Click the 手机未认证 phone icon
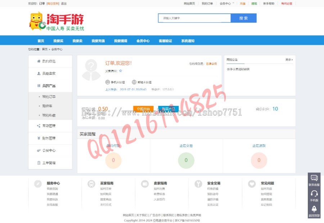The height and width of the screenshot is (223, 324). 107,82
